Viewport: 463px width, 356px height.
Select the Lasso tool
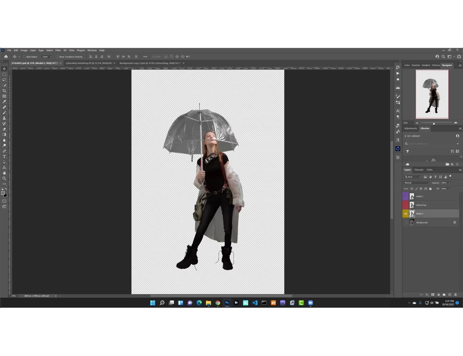pos(4,79)
